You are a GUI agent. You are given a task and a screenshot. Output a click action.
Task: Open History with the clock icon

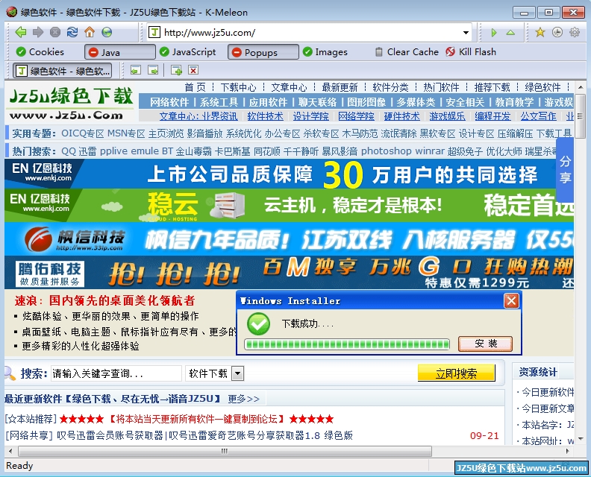coord(557,32)
